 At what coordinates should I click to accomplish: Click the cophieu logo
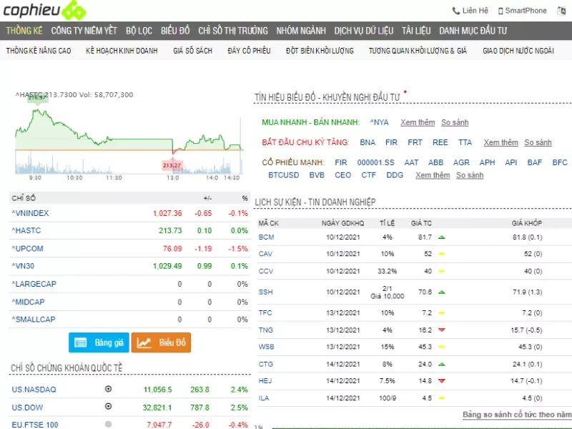coord(44,11)
